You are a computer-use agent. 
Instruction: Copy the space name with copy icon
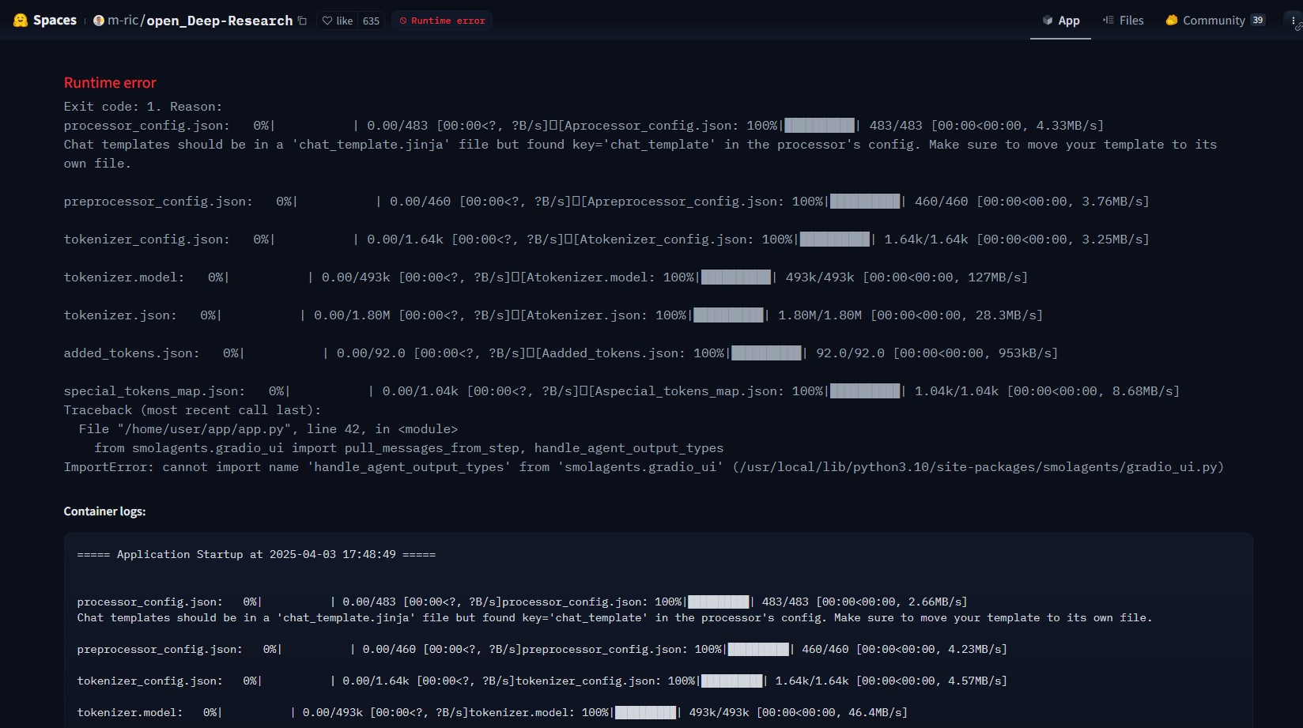point(302,21)
